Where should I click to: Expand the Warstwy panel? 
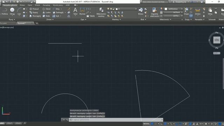[116, 20]
